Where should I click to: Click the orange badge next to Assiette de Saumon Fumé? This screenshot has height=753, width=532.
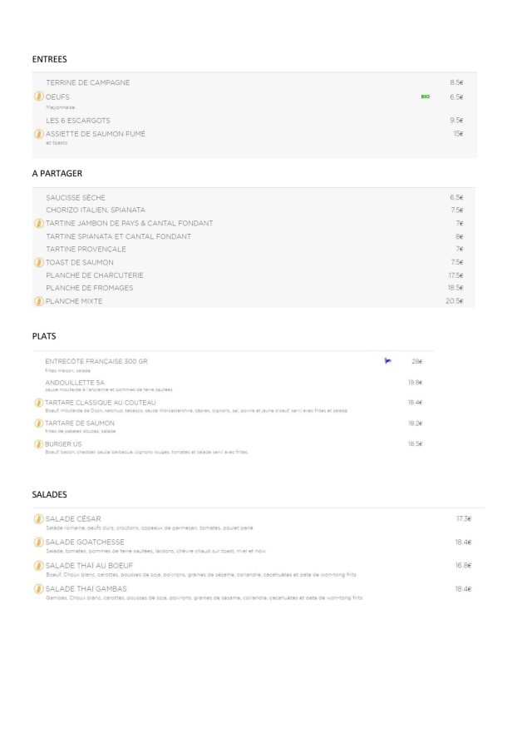pyautogui.click(x=38, y=134)
